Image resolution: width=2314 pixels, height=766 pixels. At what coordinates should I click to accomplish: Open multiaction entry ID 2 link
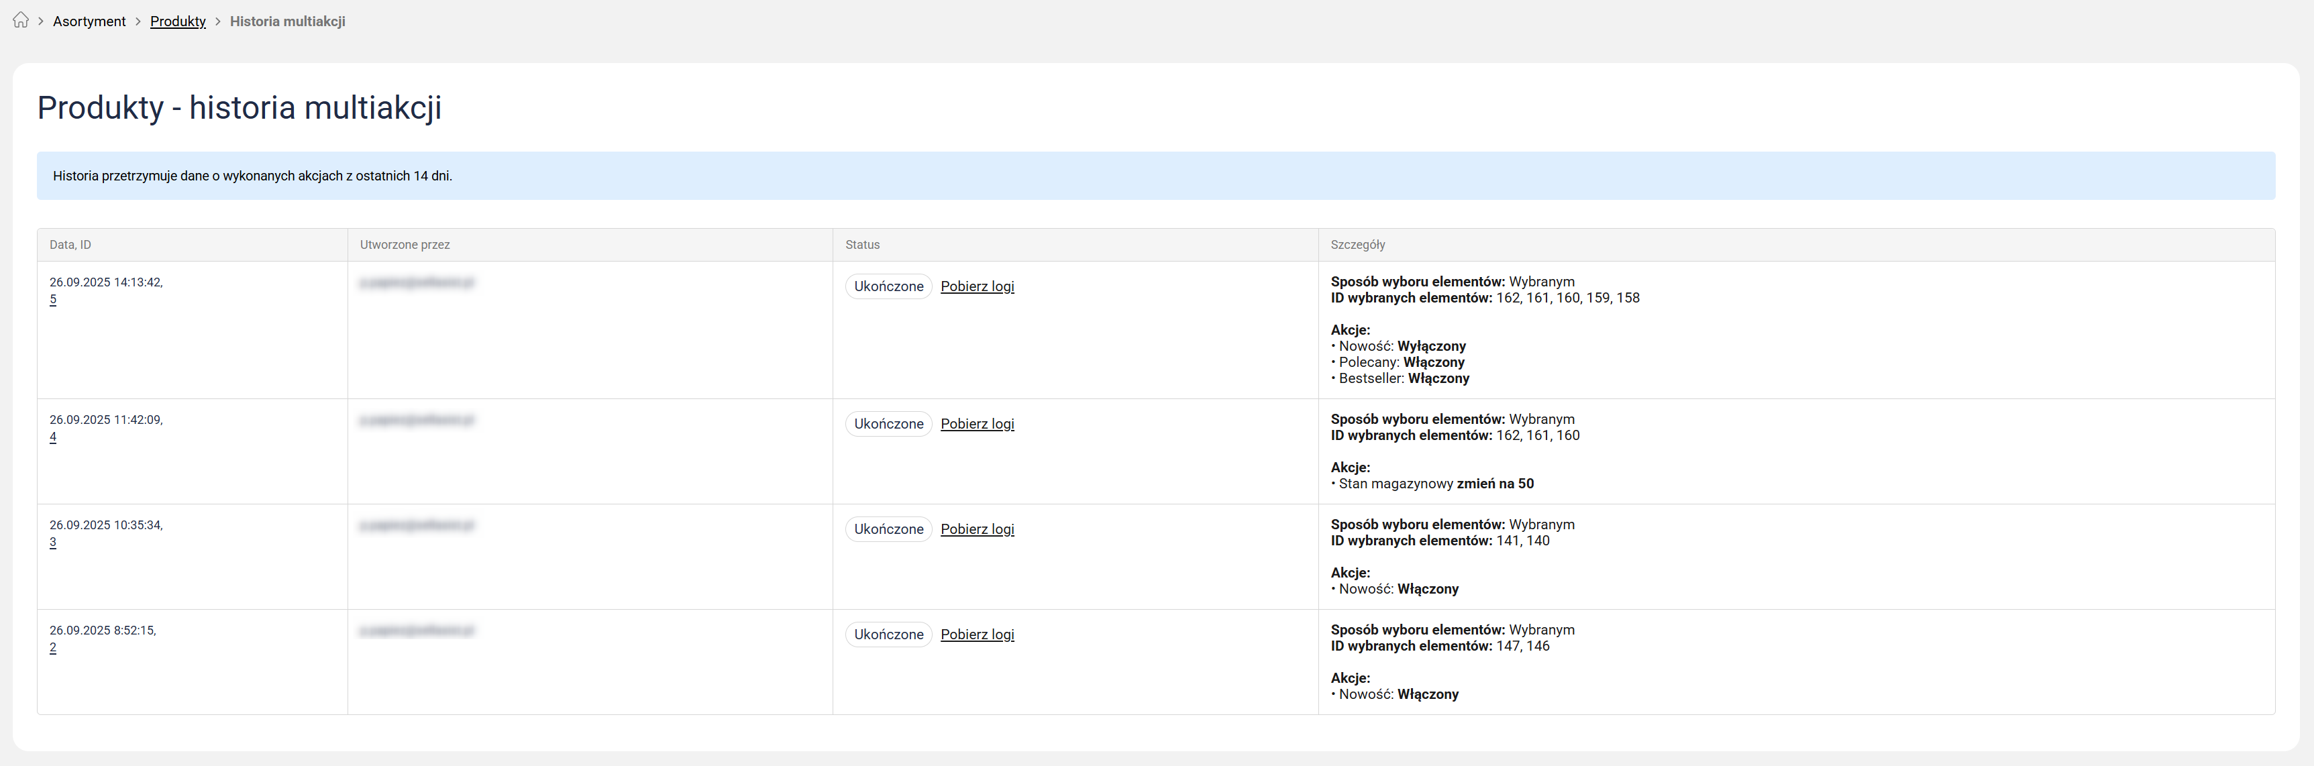[x=53, y=647]
